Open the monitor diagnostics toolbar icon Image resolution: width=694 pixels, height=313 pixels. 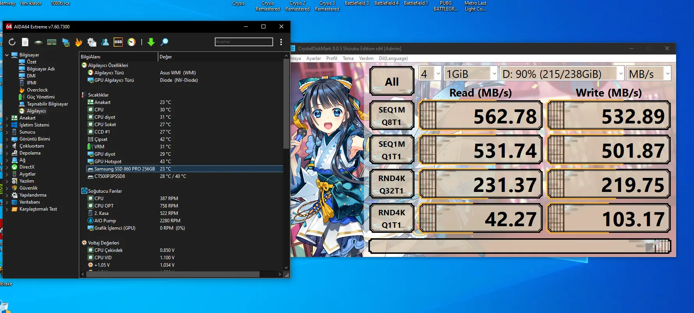click(66, 42)
